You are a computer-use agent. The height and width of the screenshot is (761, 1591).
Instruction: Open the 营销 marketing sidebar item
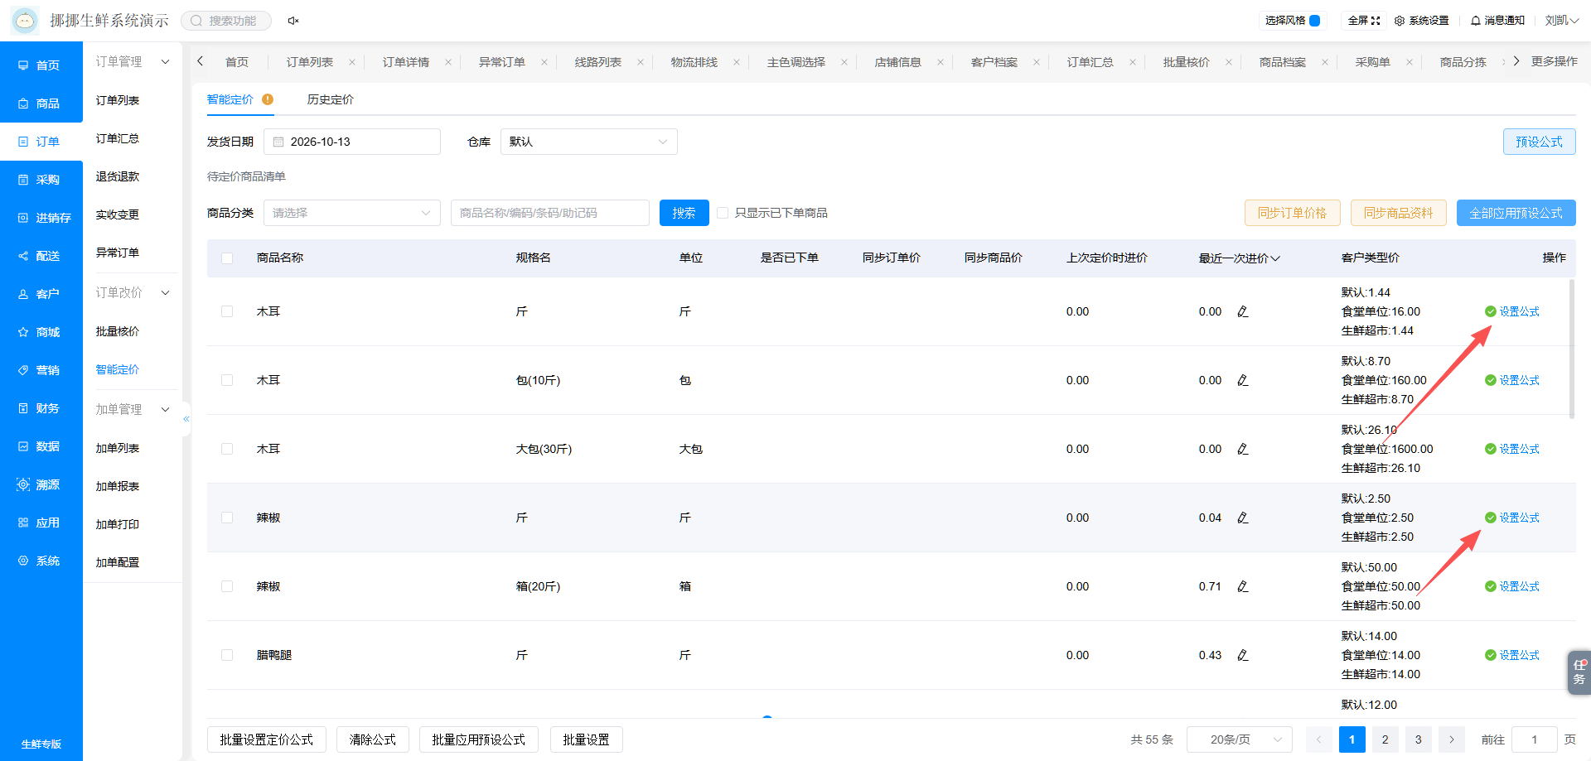pos(41,370)
